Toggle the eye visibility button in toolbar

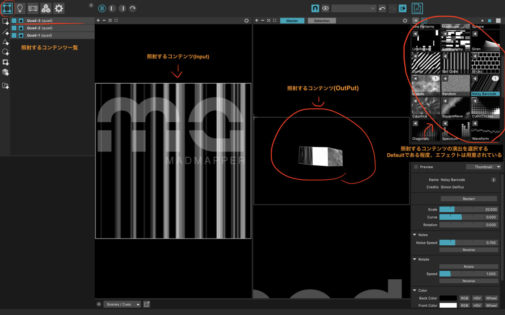pos(325,8)
